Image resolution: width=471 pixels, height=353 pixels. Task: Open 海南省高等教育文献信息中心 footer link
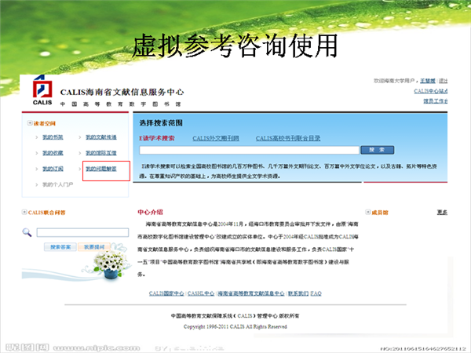point(251,293)
